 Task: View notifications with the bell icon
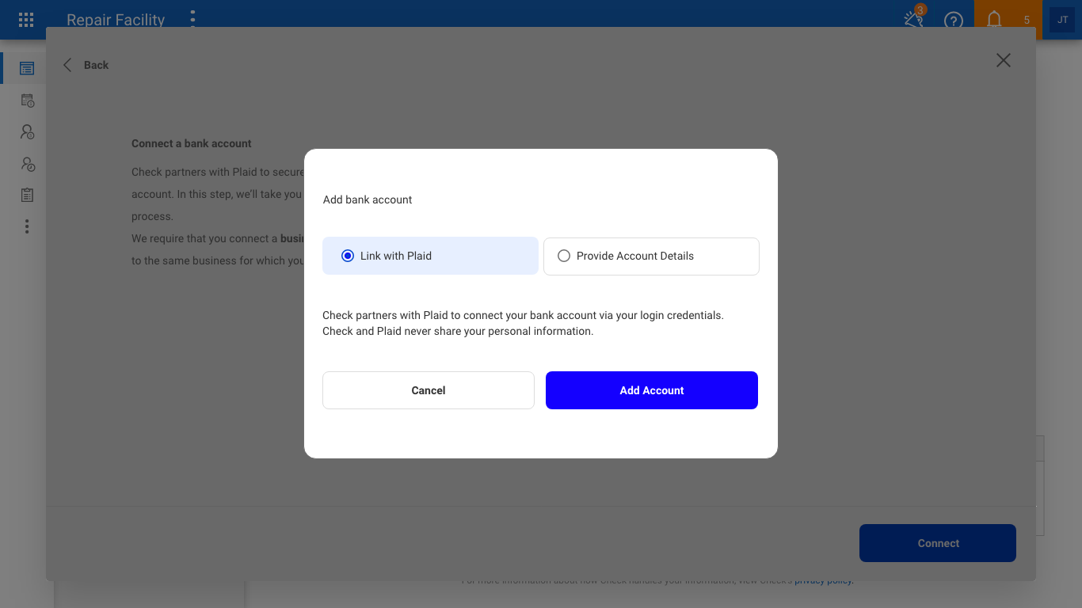pos(994,21)
